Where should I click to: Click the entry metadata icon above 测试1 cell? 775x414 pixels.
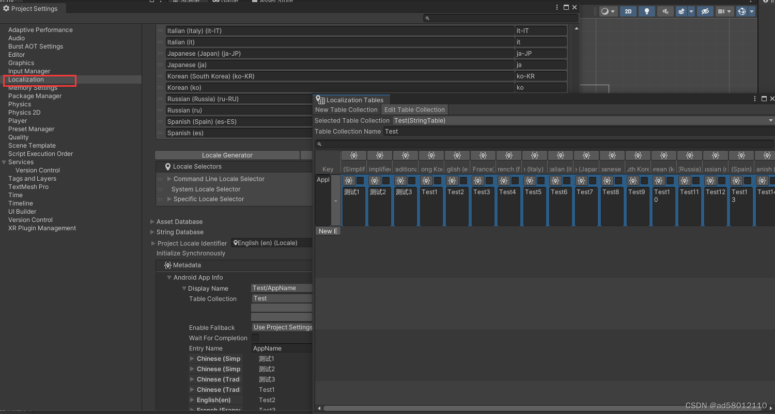pos(349,181)
